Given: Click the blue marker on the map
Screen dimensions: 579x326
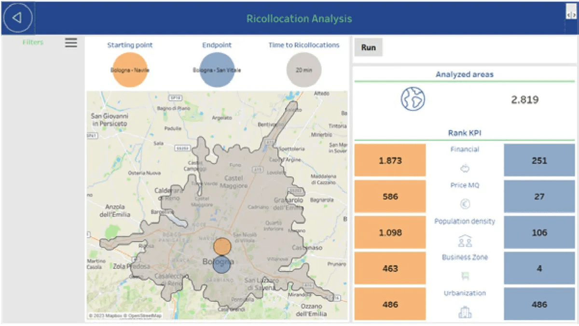Looking at the screenshot, I should (x=222, y=264).
